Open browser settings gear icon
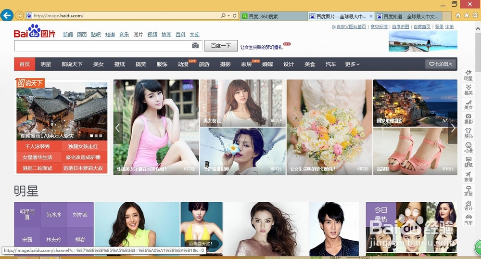Viewport: 481px width, 259px height. pos(475,15)
